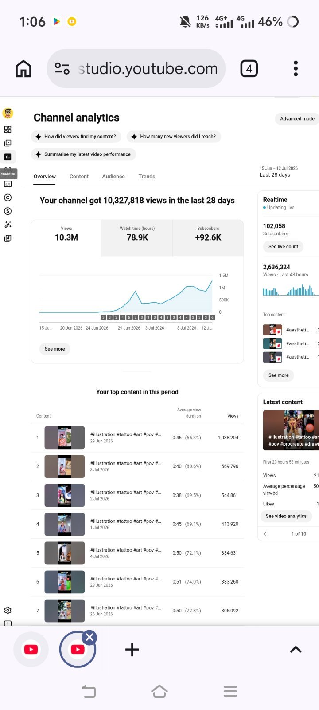
Task: Open the channel avatar in the sidebar
Action: (8, 113)
